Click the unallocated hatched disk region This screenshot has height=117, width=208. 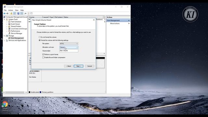point(100,64)
